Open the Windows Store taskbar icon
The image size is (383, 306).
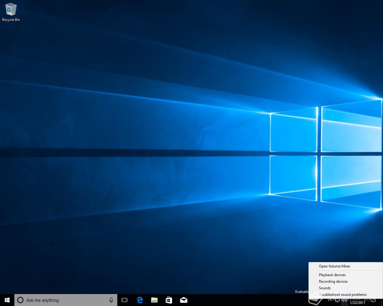coord(169,300)
